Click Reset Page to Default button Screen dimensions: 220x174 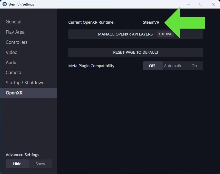136,52
